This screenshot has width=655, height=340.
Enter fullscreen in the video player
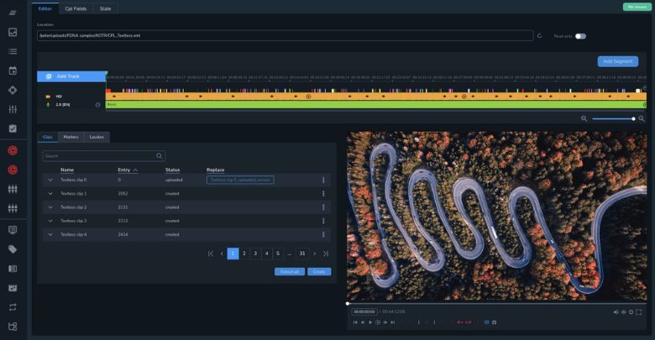[x=639, y=311]
